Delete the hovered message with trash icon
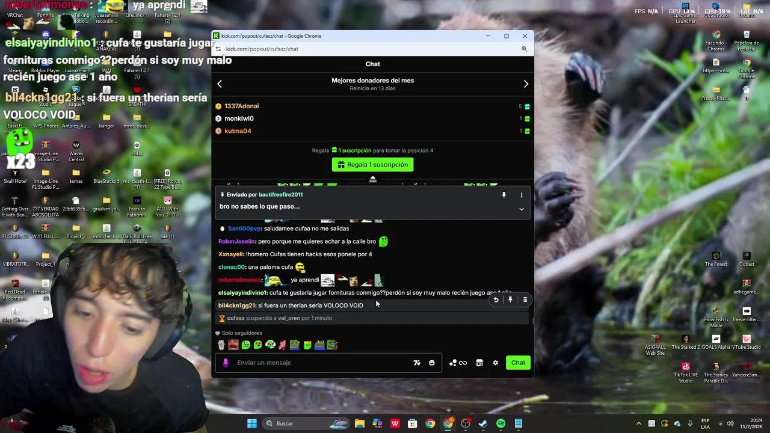This screenshot has width=770, height=433. point(525,299)
